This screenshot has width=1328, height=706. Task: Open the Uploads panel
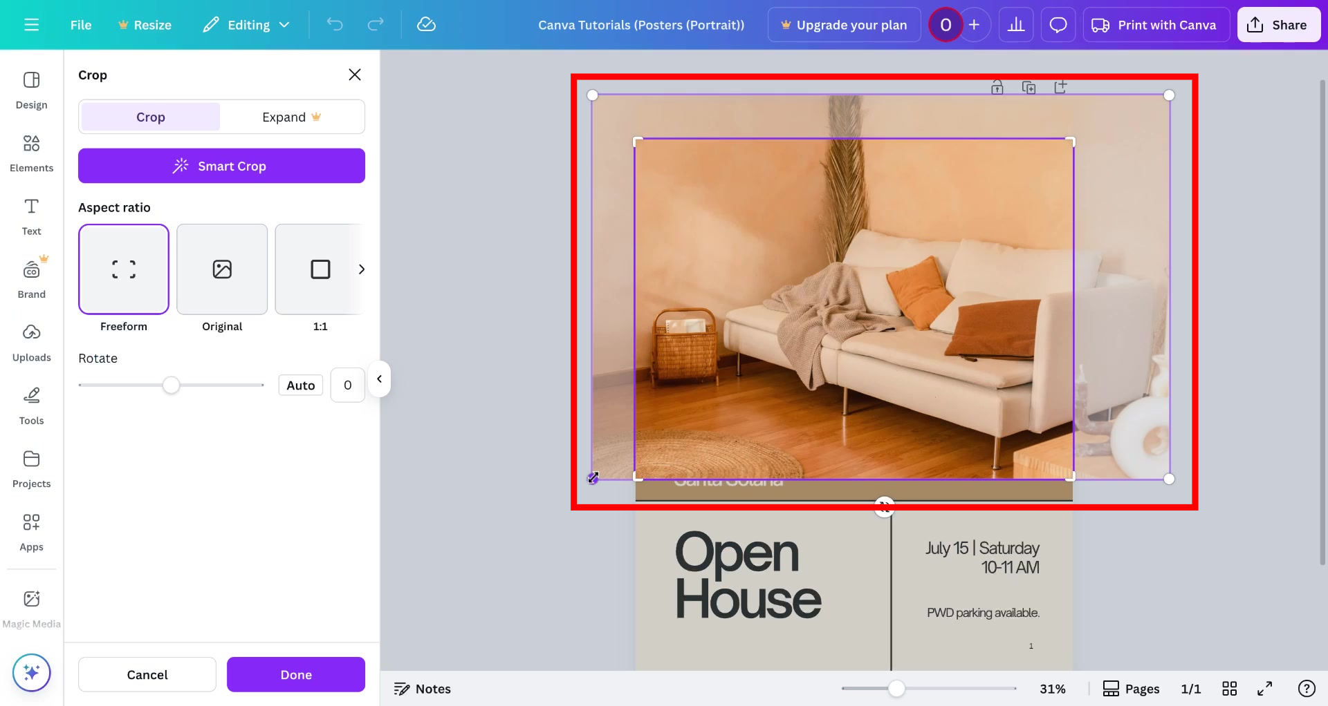(31, 341)
